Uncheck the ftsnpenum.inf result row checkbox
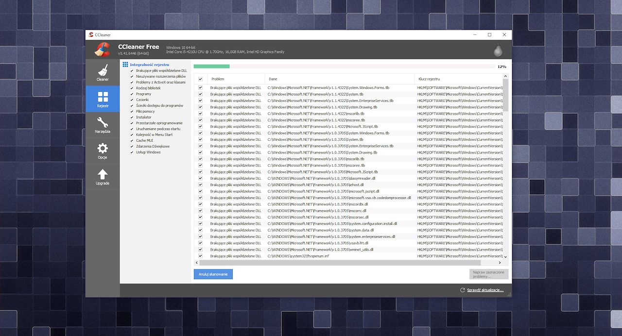Viewport: 622px width, 336px height. point(200,256)
